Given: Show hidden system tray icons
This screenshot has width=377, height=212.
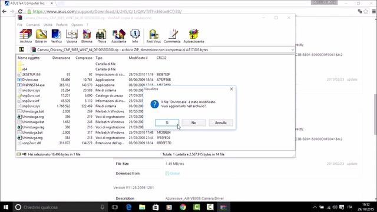Looking at the screenshot, I should tap(315, 207).
